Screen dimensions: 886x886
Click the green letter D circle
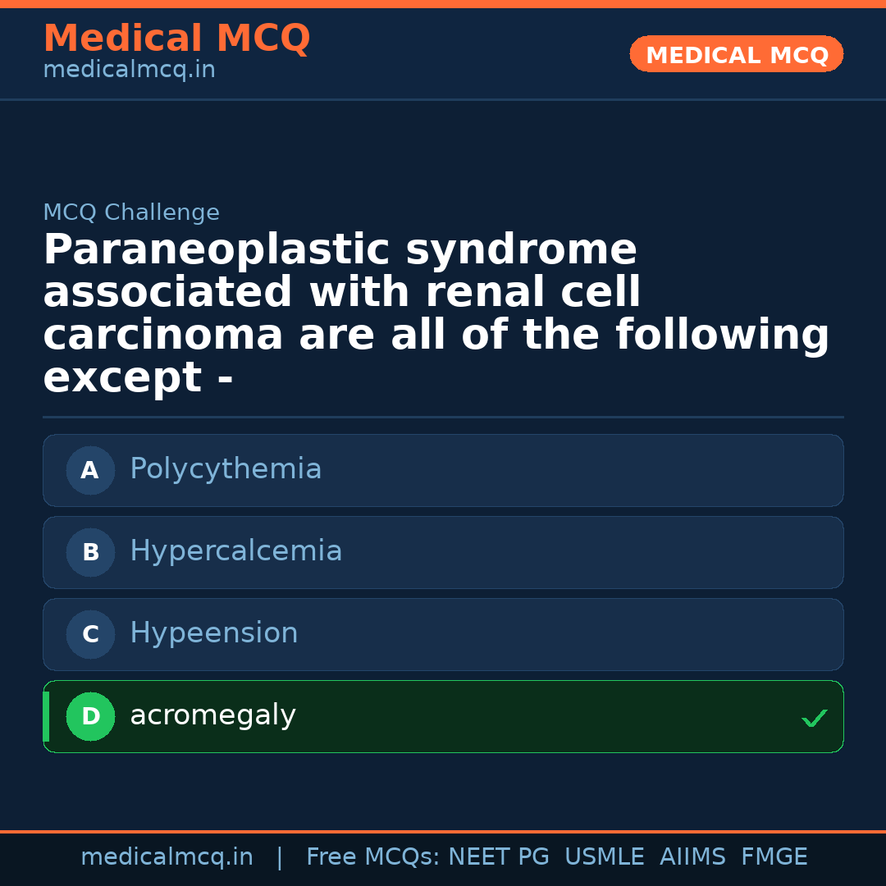point(90,717)
